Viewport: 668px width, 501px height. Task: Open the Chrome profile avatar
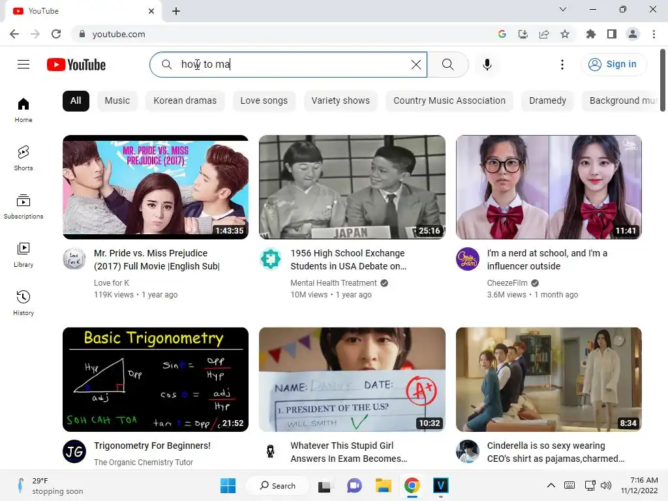pos(633,34)
